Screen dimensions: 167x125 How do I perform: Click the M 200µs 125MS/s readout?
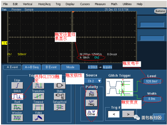pyautogui.click(x=91, y=54)
